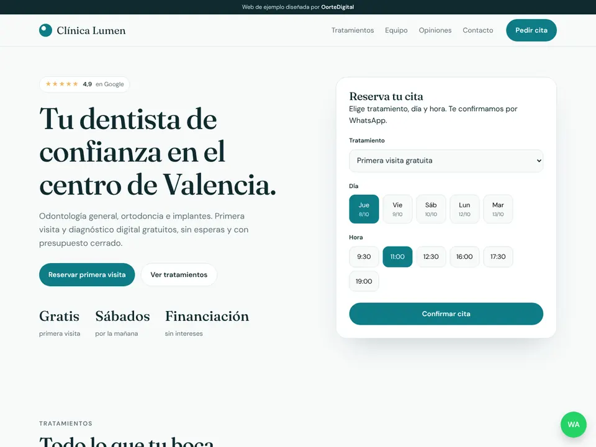Open the Equipo nav link

(396, 30)
